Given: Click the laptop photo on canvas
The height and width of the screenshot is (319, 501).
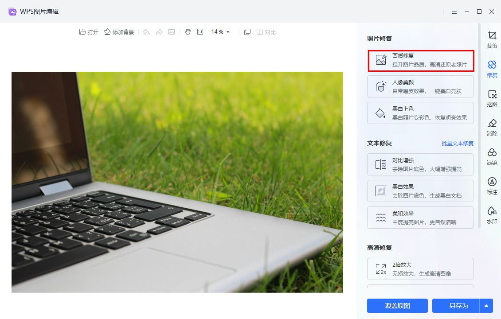Looking at the screenshot, I should click(x=177, y=182).
